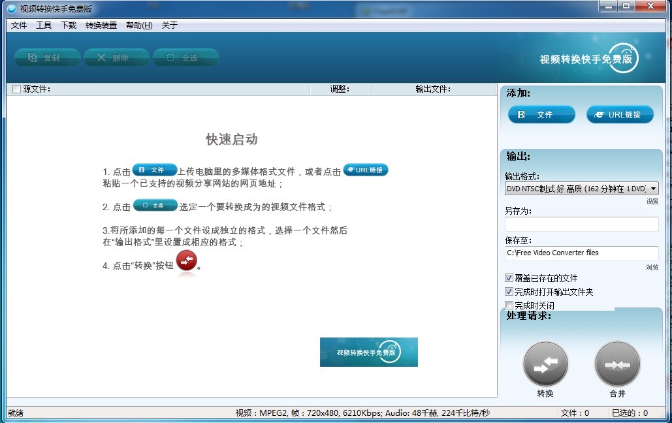
Task: Click the 全选 (select all) toolbar button
Action: (185, 57)
